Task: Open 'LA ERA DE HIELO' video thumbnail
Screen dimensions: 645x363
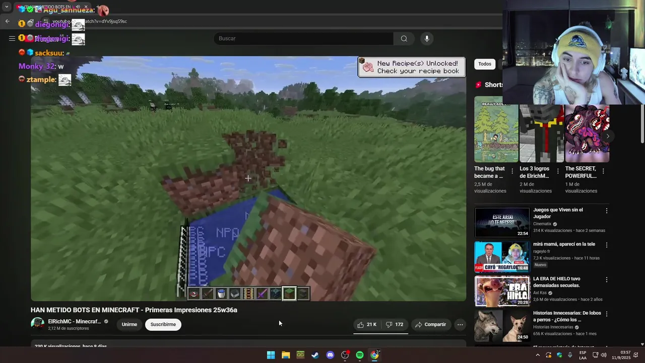Action: (502, 291)
